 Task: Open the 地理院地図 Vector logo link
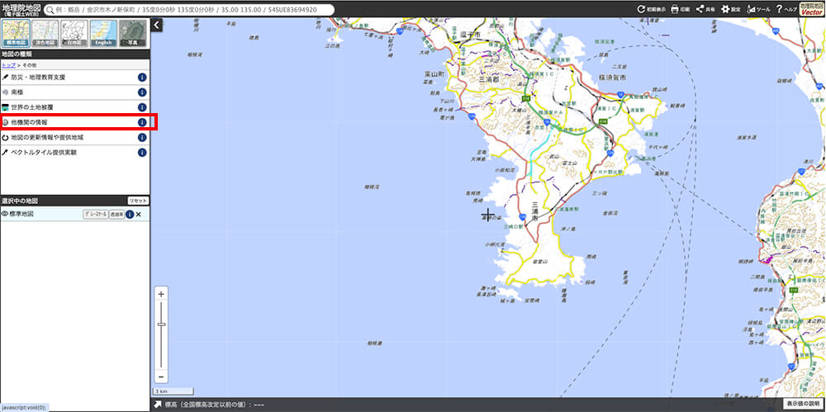point(812,9)
